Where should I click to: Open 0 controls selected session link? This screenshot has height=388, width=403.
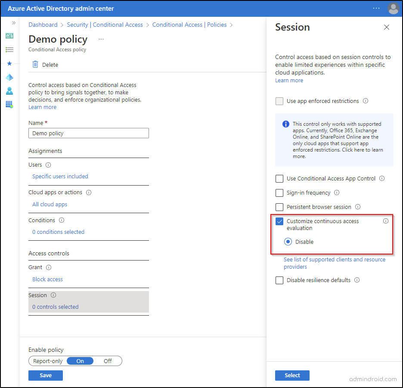tap(55, 307)
